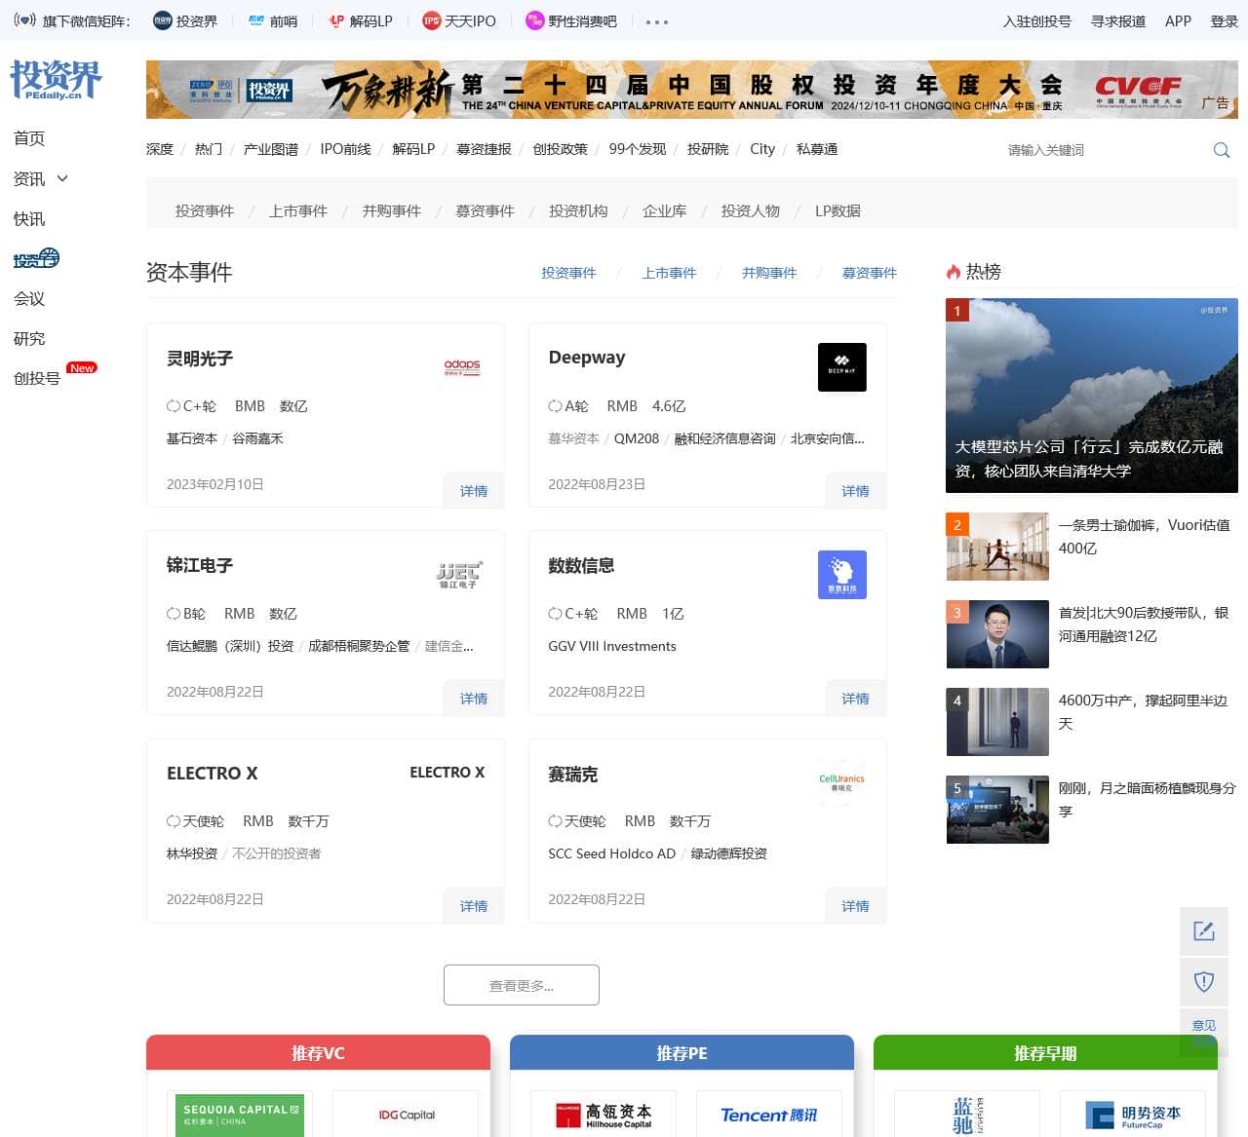Open 研究 in the sidebar
This screenshot has height=1137, width=1248.
pos(29,338)
